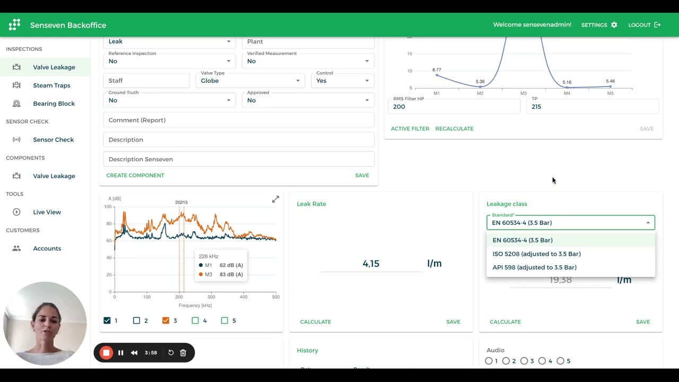Select Audio radio button 1
The image size is (679, 382).
pos(489,361)
